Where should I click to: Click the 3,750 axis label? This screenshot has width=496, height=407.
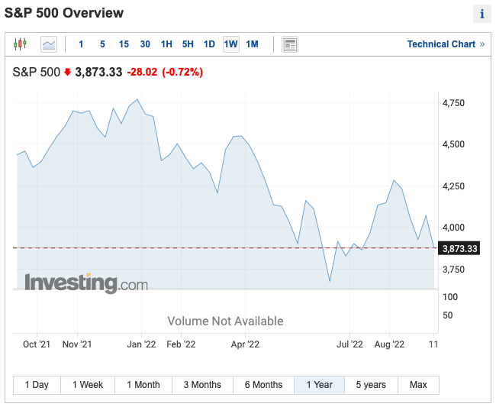point(453,270)
